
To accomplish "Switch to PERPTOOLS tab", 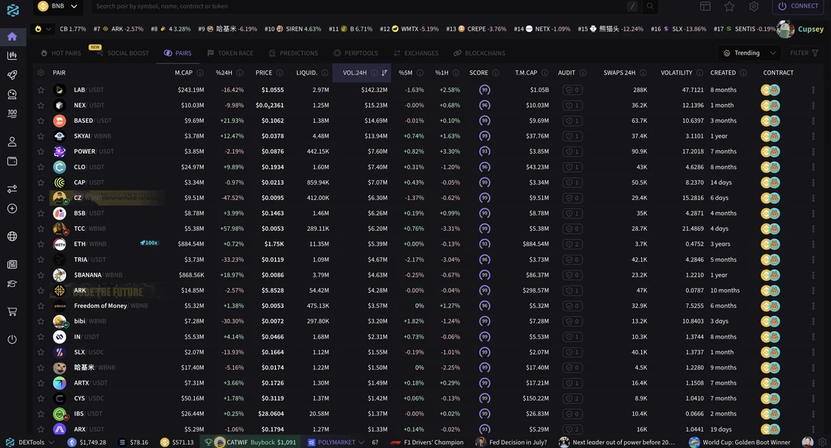I will point(356,53).
